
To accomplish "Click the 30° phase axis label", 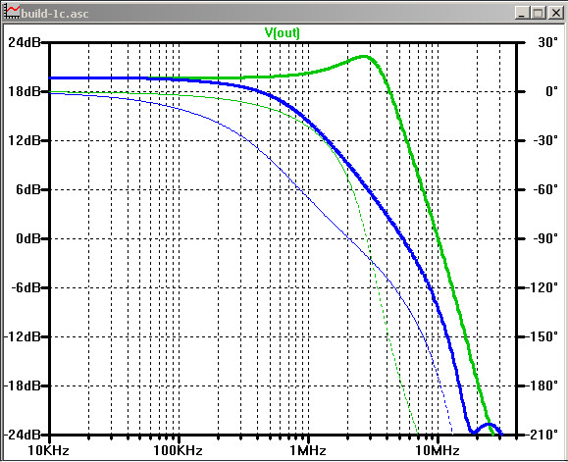I will [547, 42].
